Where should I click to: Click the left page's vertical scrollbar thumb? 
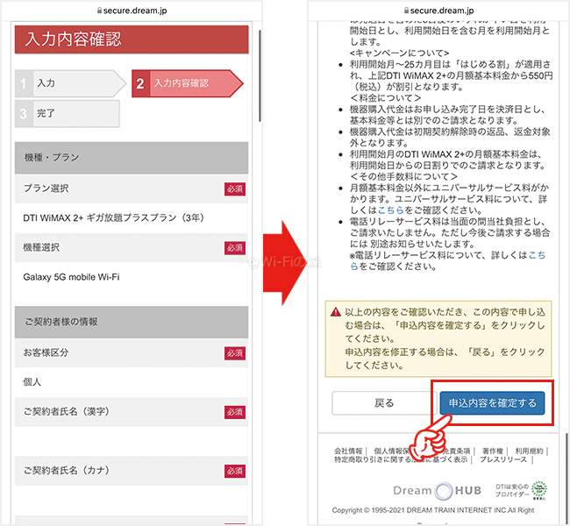(260, 75)
